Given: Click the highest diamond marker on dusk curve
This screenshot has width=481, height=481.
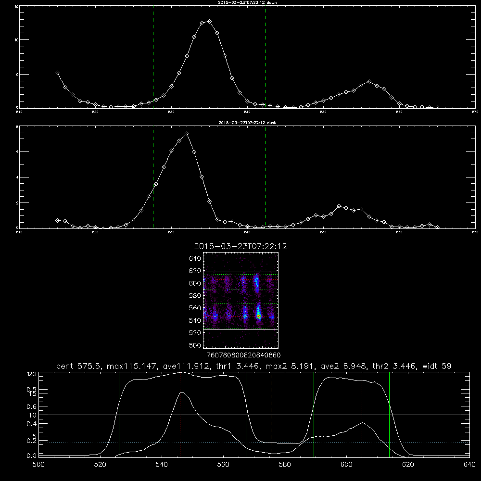Looking at the screenshot, I should click(187, 133).
